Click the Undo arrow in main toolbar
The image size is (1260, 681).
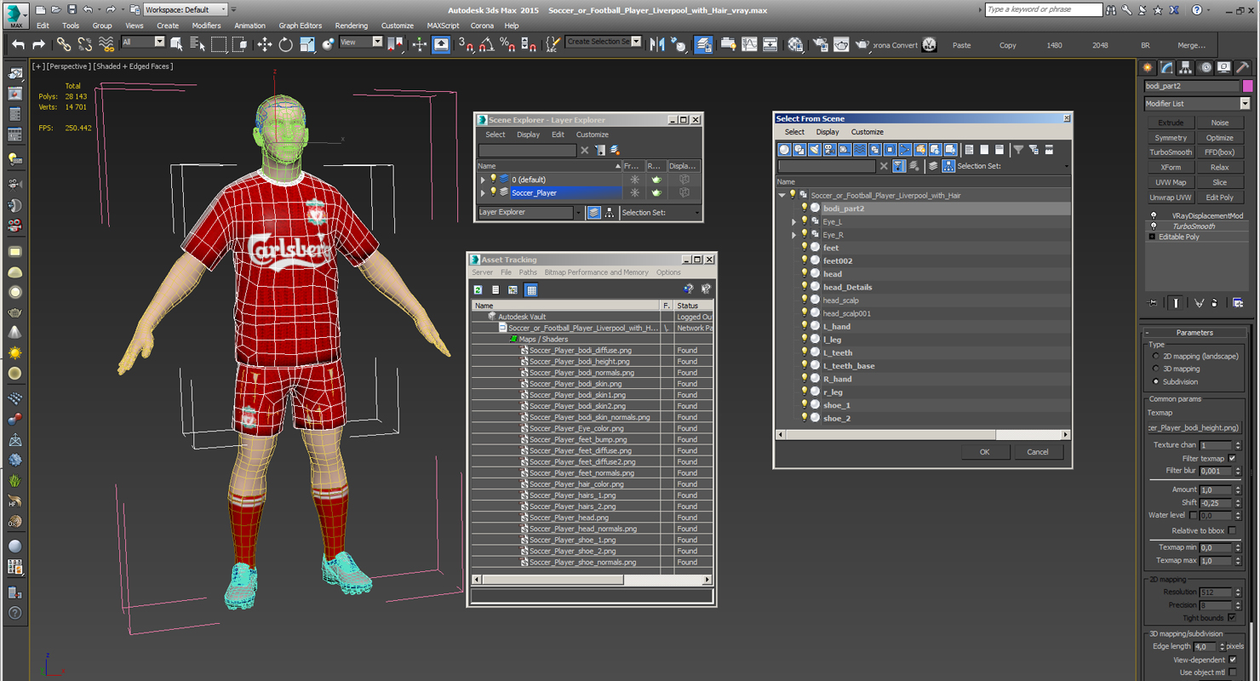click(18, 44)
